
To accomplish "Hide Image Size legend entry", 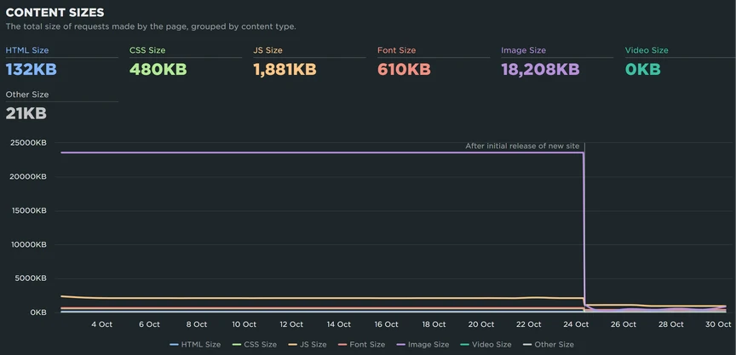I will point(423,345).
